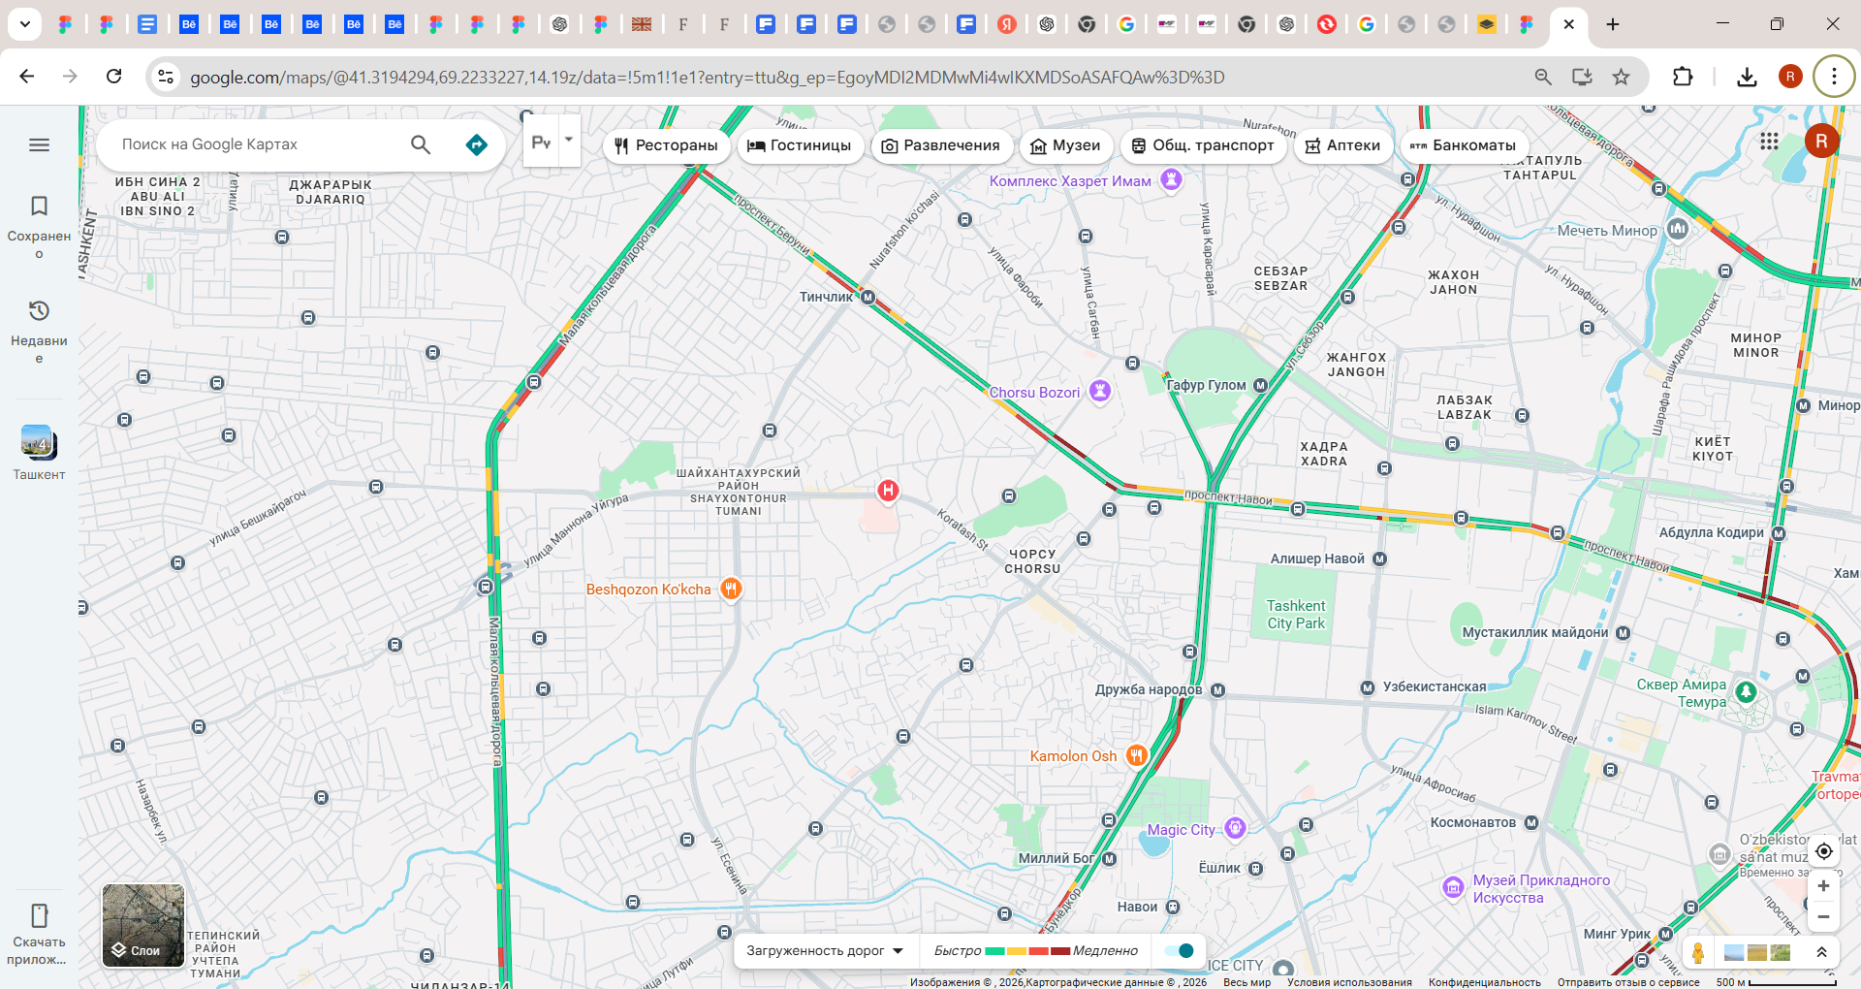
Task: Click the Дружба народов metro marker
Action: coord(1217,690)
